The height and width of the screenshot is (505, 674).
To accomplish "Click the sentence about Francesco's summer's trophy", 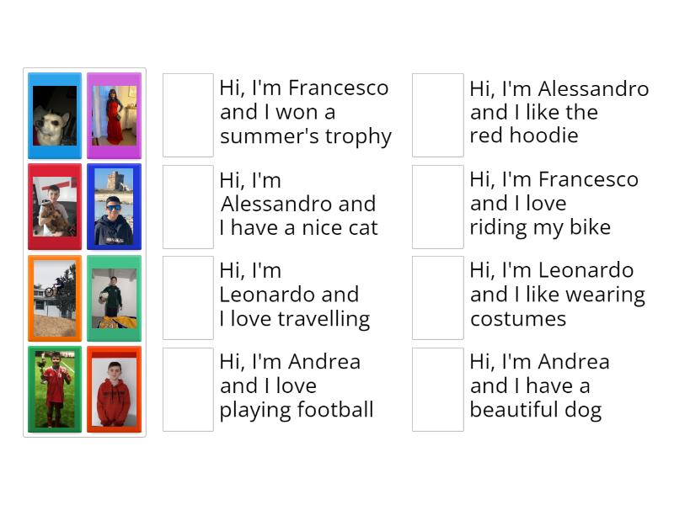I will point(304,112).
